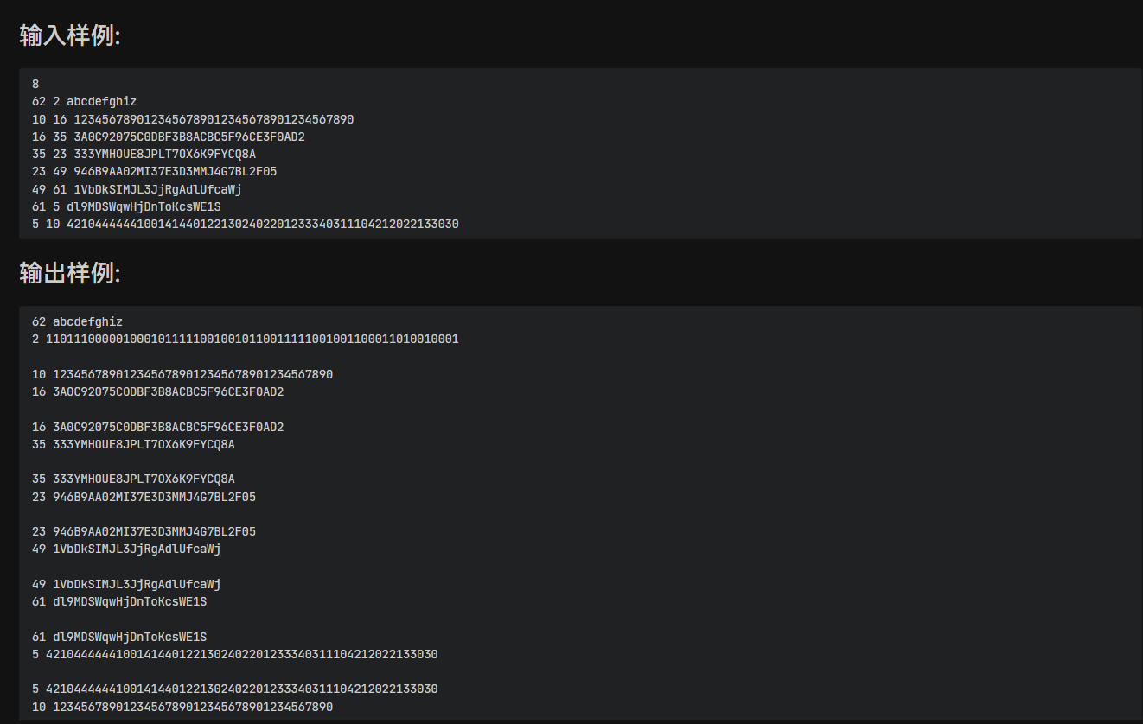
Task: Click the heading 输出样例:
Action: [x=70, y=273]
